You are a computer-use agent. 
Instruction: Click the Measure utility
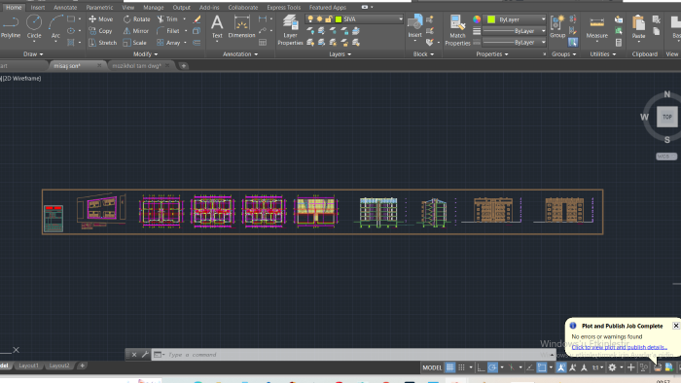click(596, 28)
